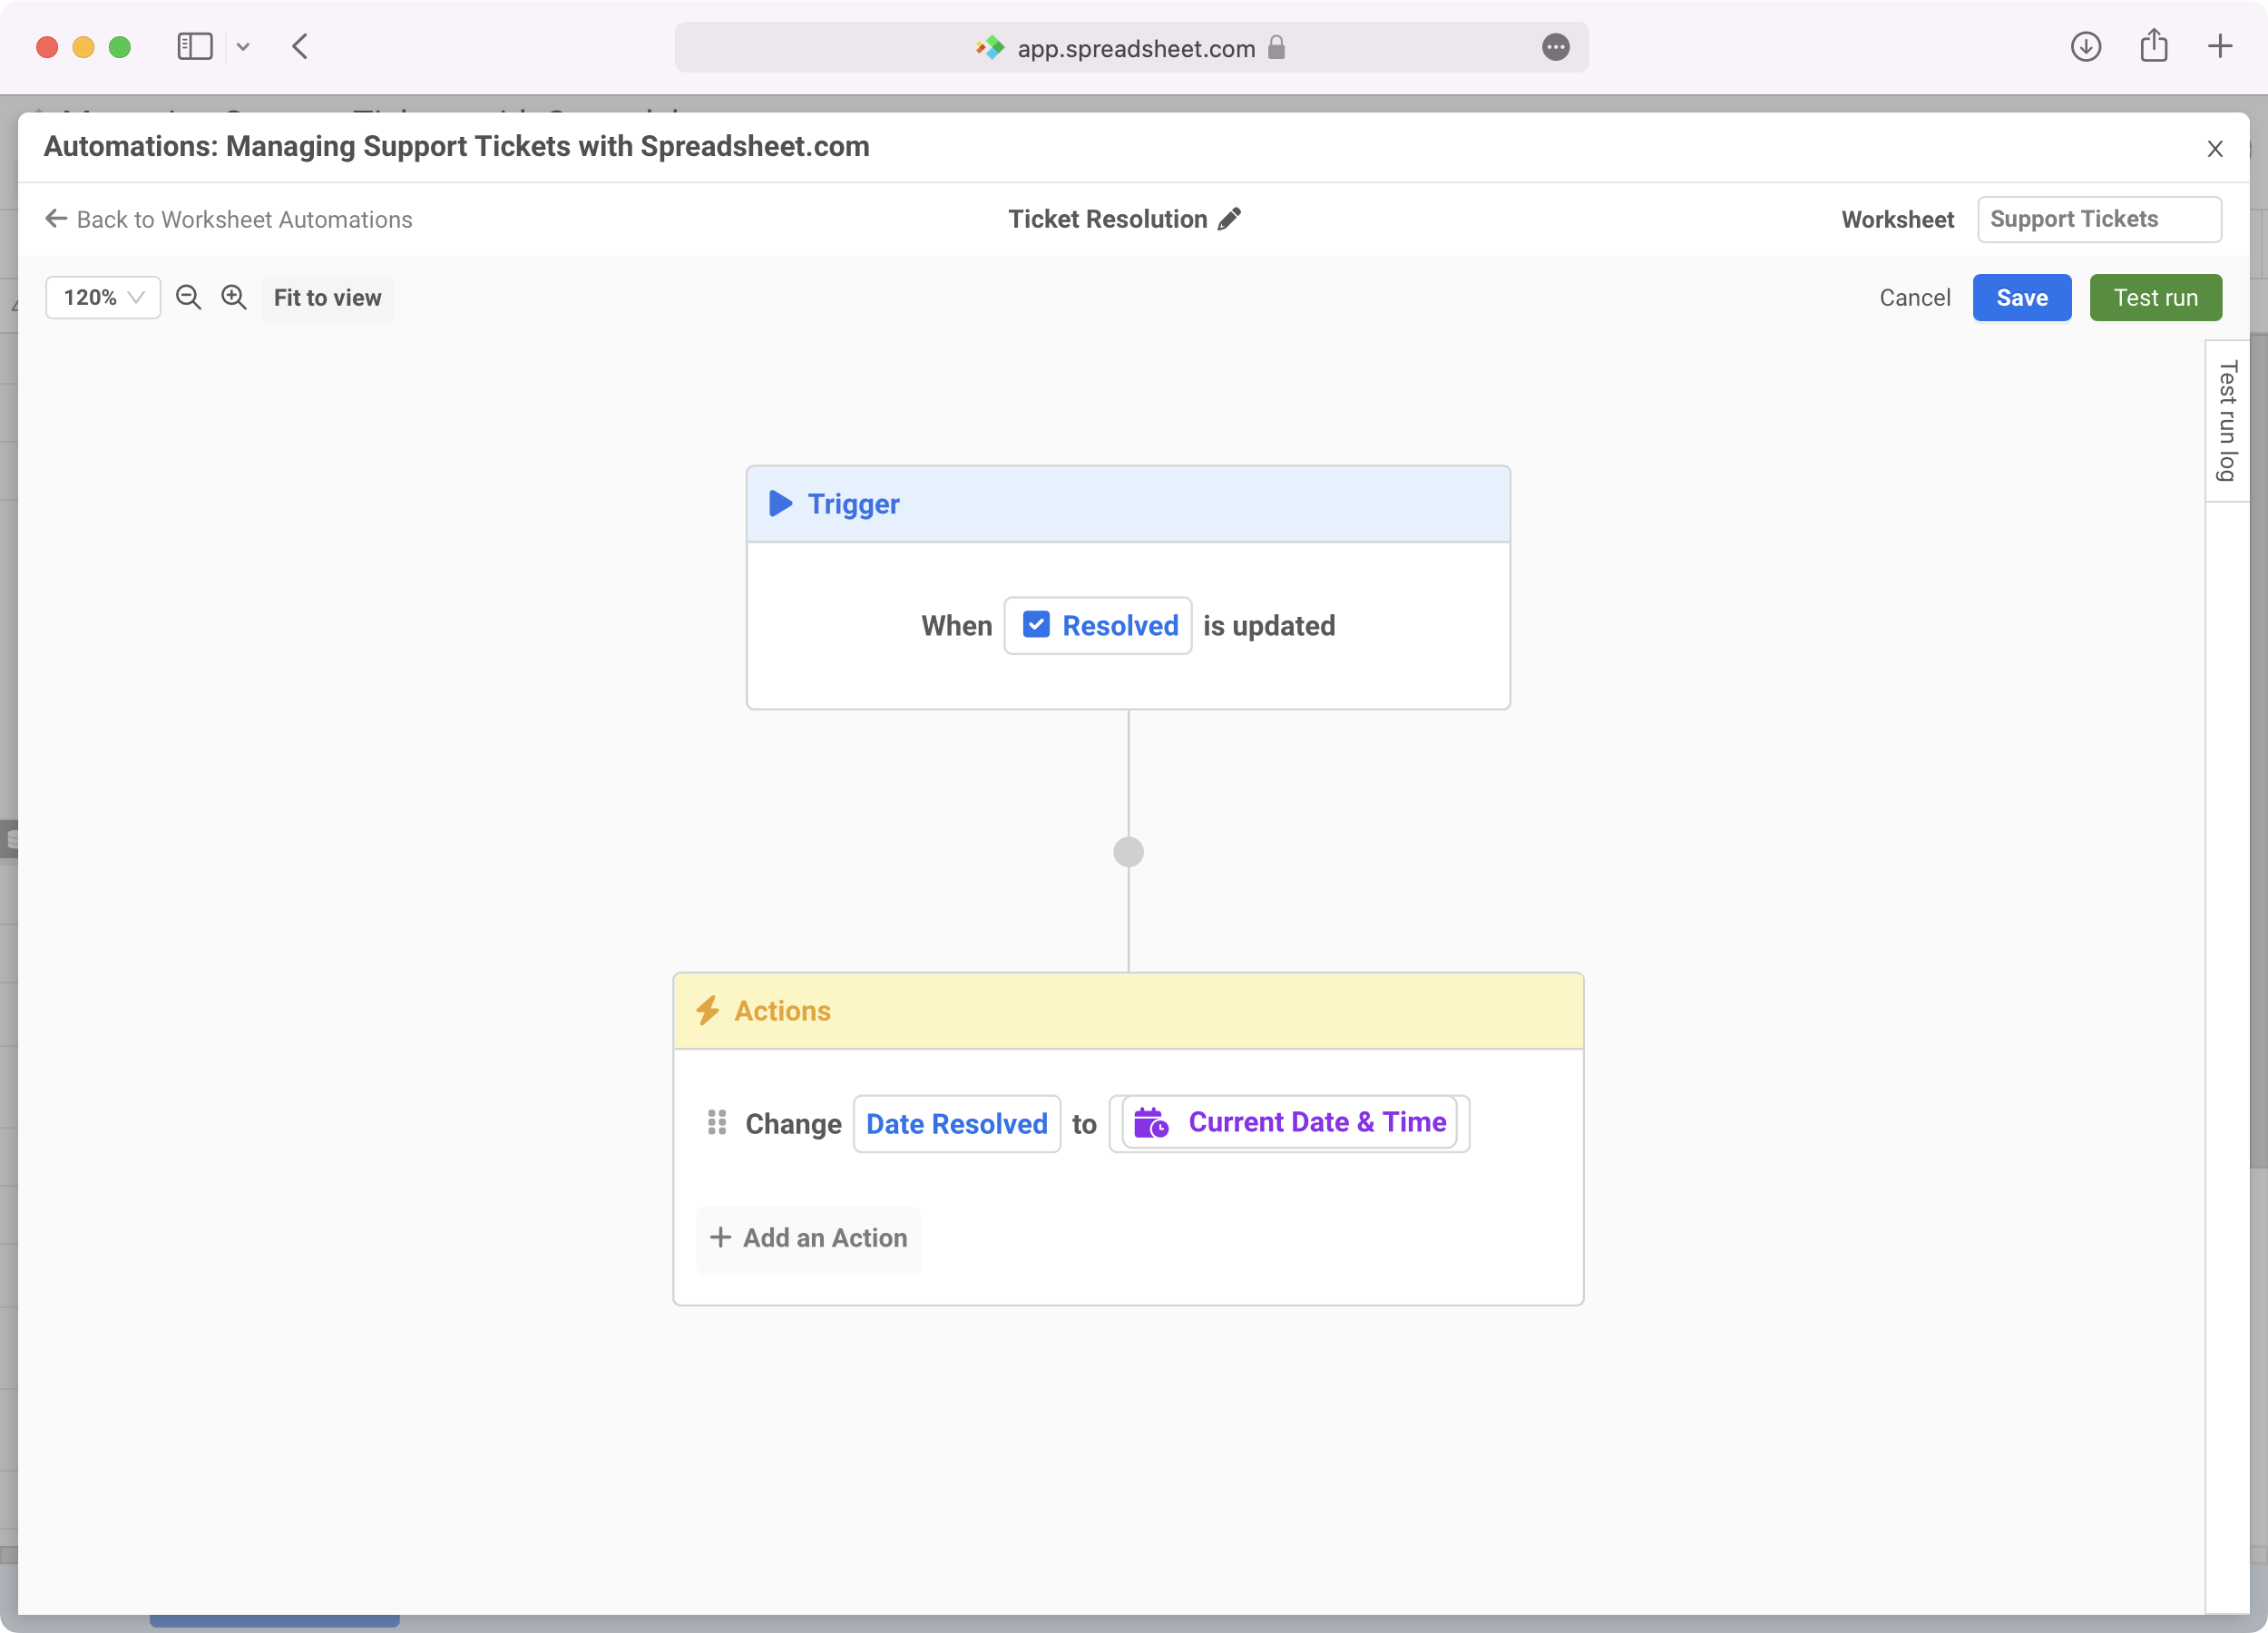The height and width of the screenshot is (1633, 2268).
Task: Start a Test run
Action: pos(2155,298)
